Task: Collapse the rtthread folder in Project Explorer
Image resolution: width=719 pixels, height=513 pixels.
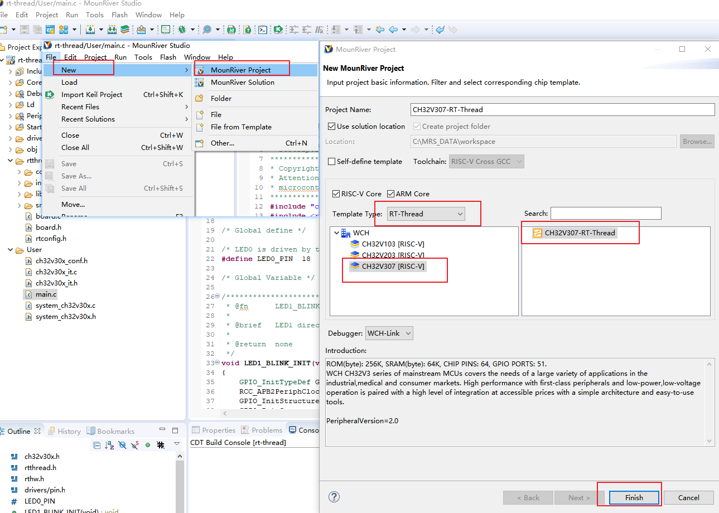Action: (11, 161)
